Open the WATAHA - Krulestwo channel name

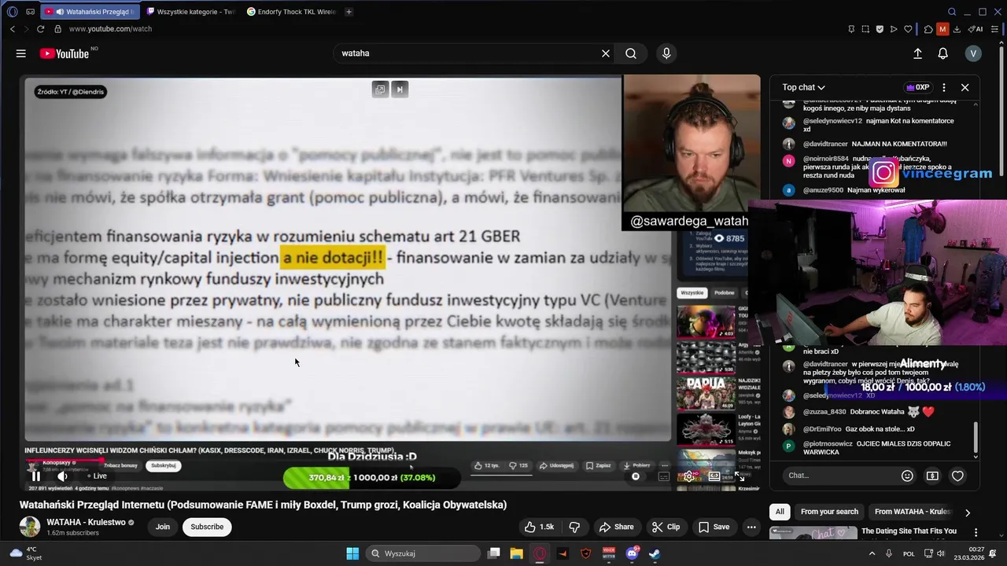point(86,522)
